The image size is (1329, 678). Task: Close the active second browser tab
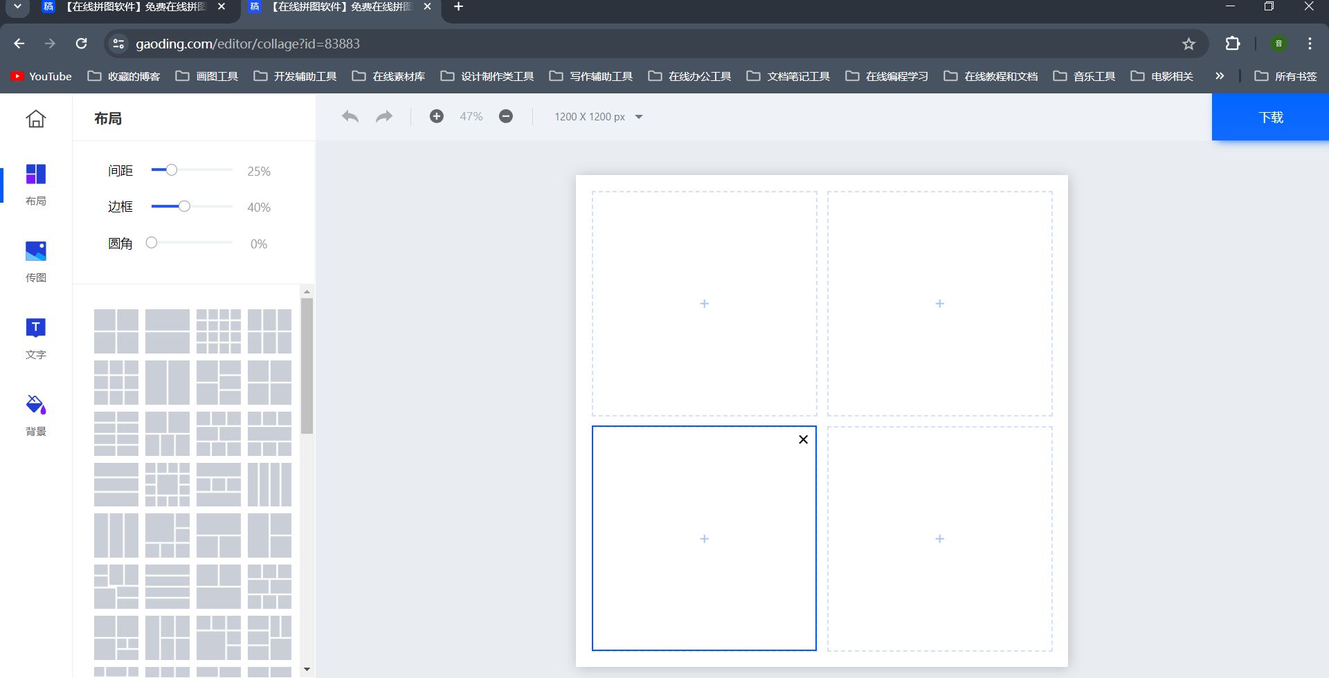click(427, 7)
